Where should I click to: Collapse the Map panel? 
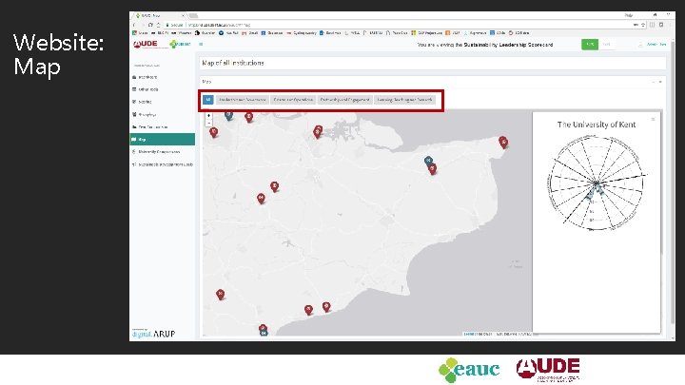654,82
